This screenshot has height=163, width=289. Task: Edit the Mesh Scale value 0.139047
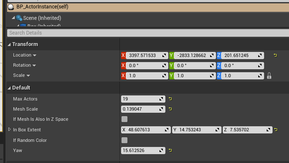143,109
